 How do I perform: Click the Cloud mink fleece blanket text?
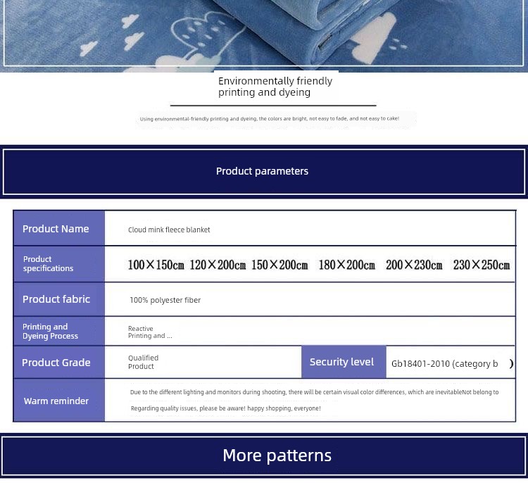pos(169,230)
